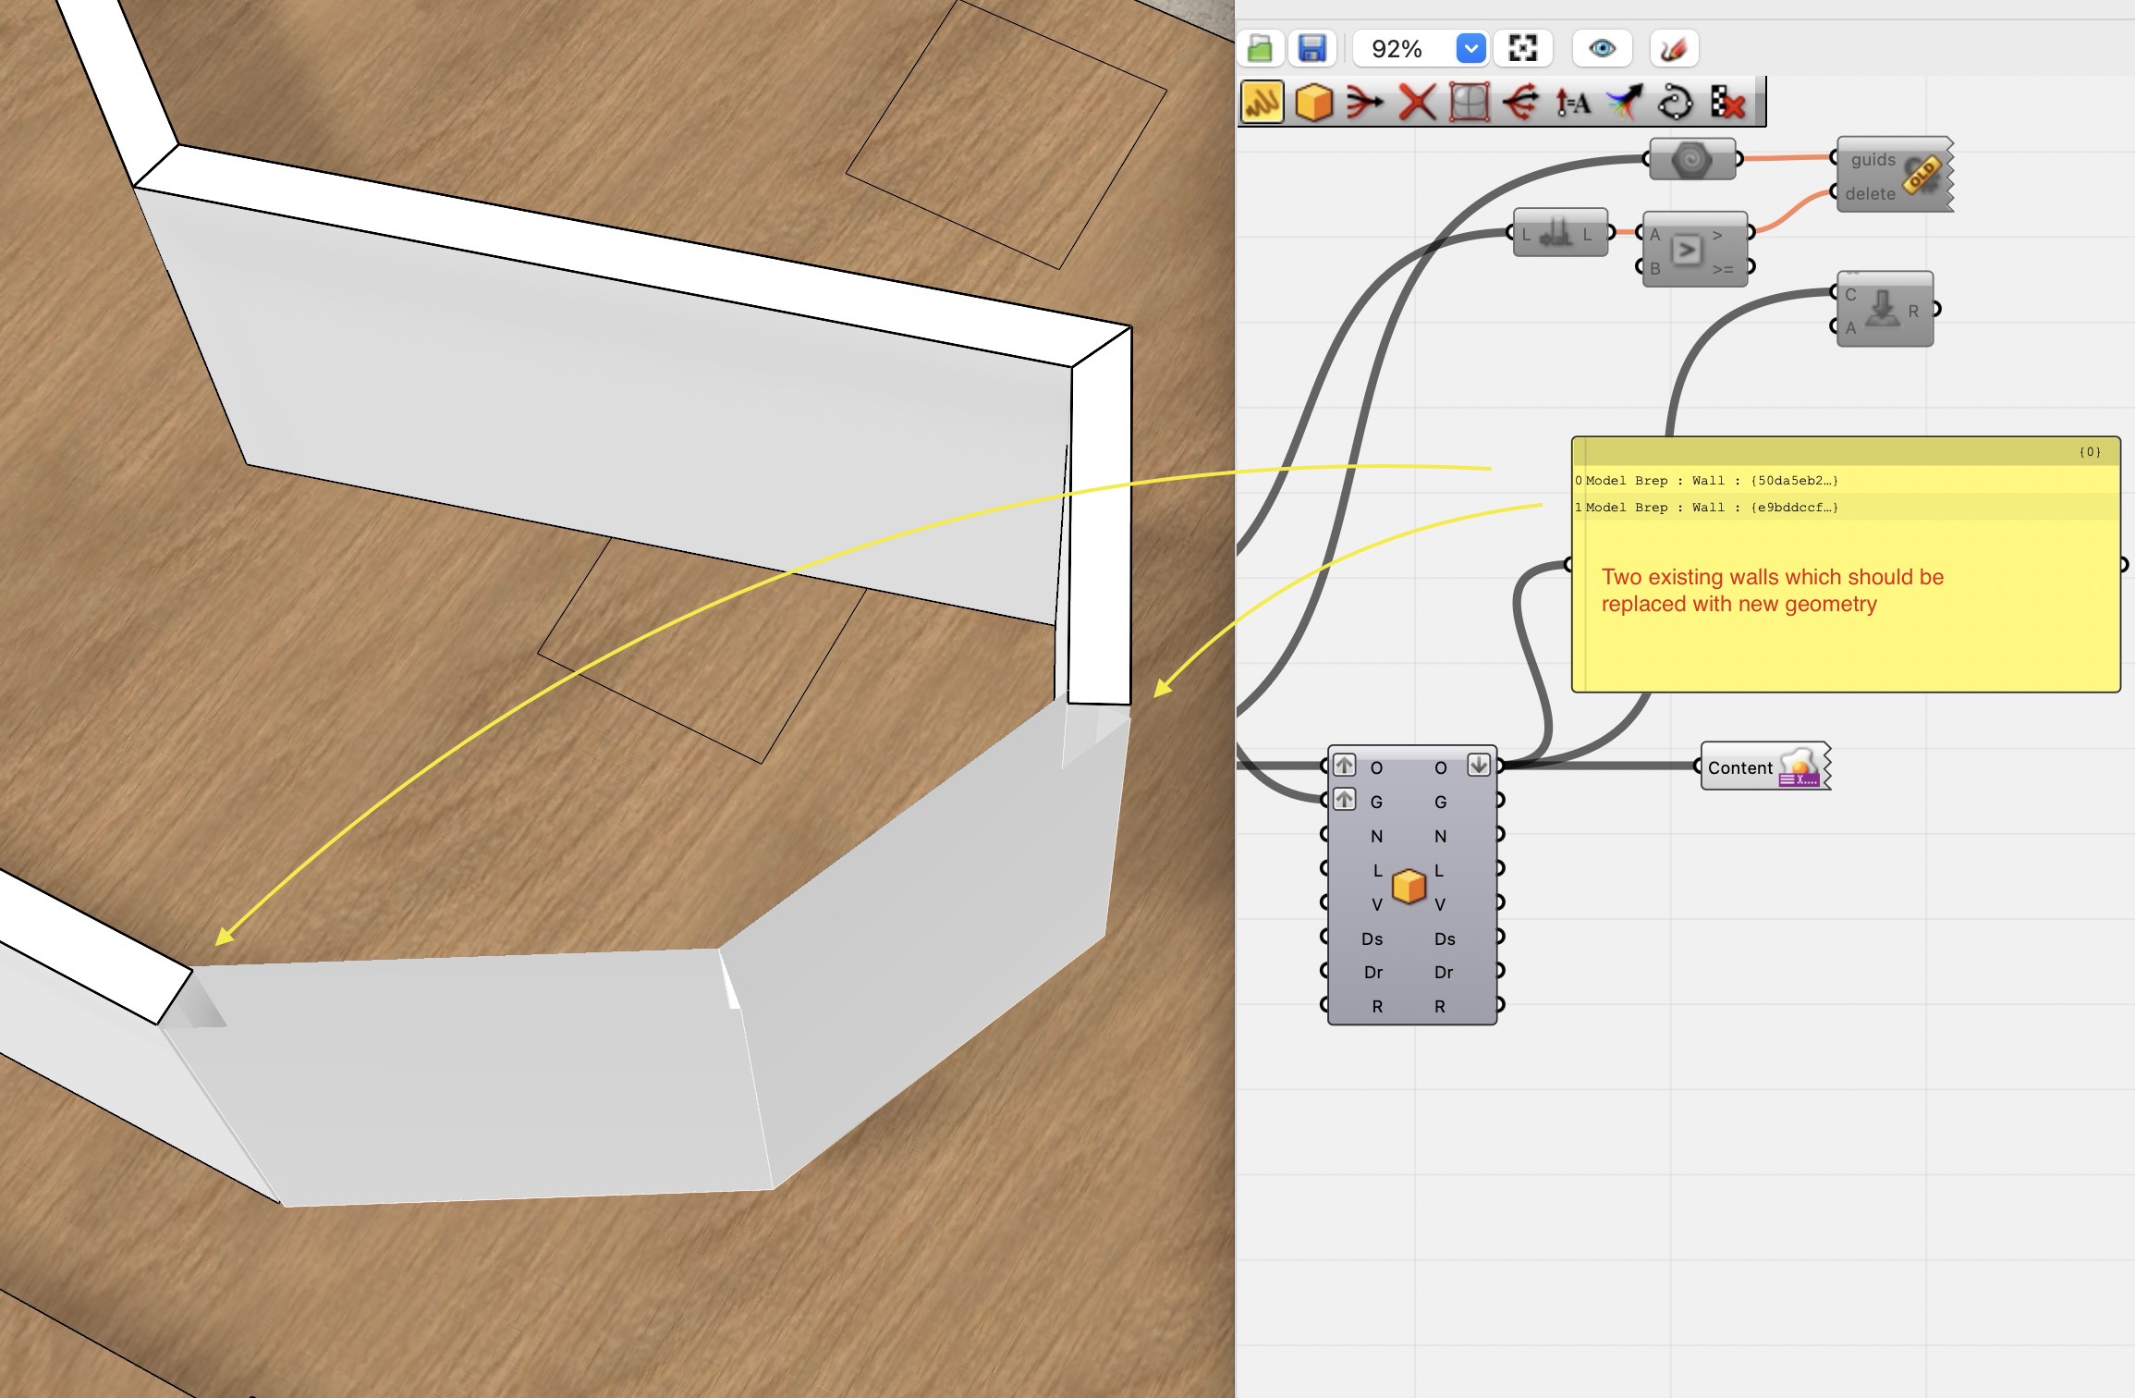
Task: Click output Dr of the model object component
Action: 1444,972
